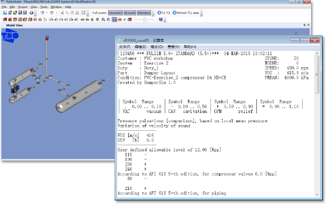This screenshot has width=326, height=204.
Task: Click the Undo arrow icon
Action: coord(42,13)
